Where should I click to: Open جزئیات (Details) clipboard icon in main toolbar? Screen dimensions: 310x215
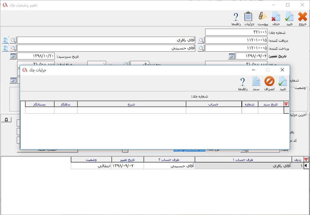click(x=248, y=18)
